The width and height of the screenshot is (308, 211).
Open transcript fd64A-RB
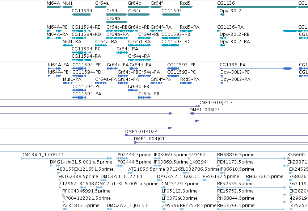pyautogui.click(x=57, y=27)
